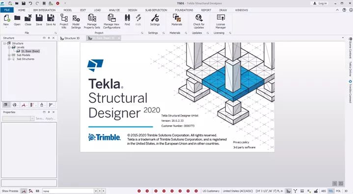Click the Structure tree tab icon below the tree

(5, 105)
